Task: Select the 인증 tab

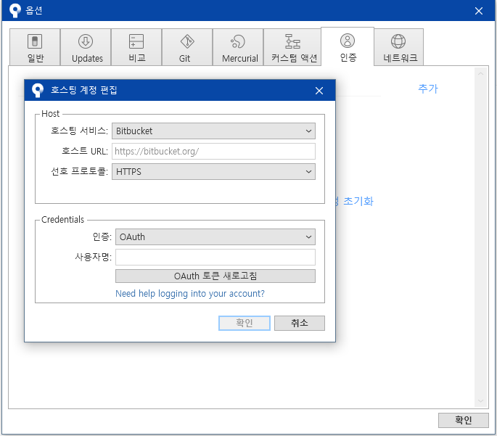Action: pyautogui.click(x=348, y=46)
